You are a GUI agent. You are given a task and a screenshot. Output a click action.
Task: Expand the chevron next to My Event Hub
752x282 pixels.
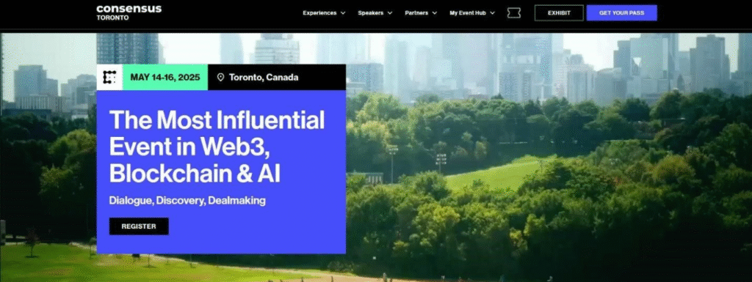tap(493, 13)
